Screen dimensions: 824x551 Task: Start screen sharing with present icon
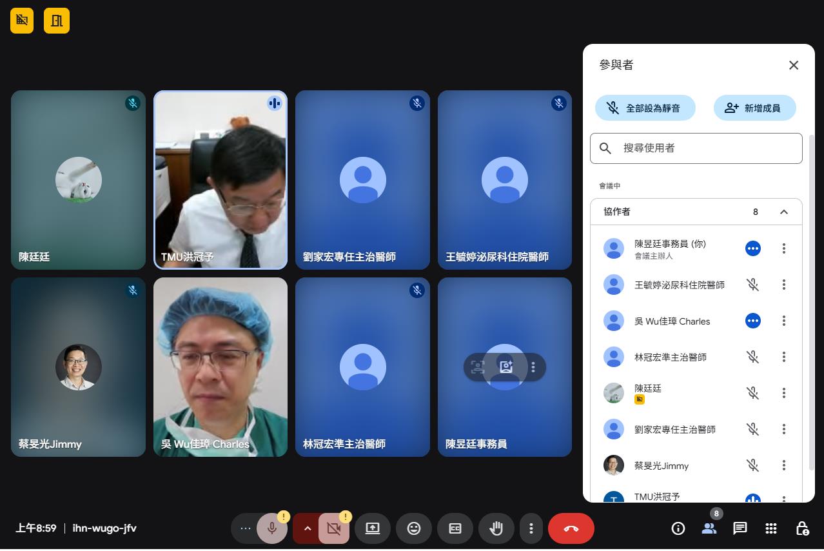[373, 528]
